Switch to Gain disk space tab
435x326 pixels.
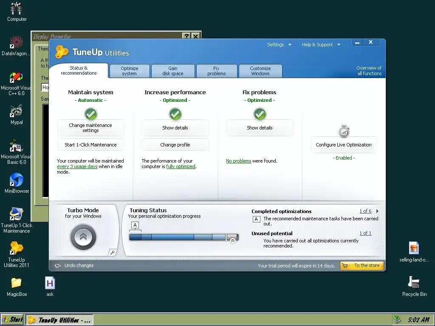(173, 71)
